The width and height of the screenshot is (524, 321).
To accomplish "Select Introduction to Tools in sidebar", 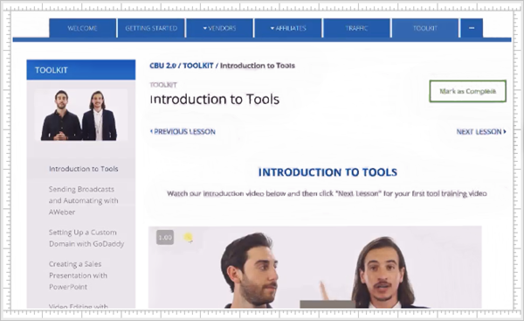I will 84,169.
